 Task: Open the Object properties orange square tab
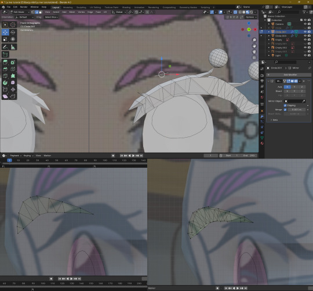pos(262,111)
